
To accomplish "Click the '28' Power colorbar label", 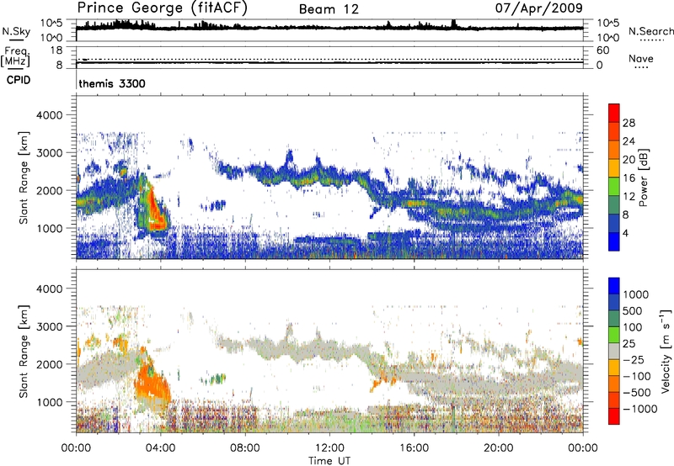I will tap(629, 123).
